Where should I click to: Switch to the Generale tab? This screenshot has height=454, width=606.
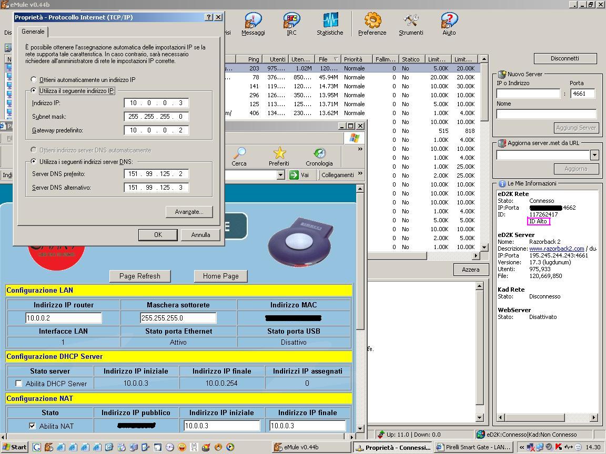[x=33, y=32]
